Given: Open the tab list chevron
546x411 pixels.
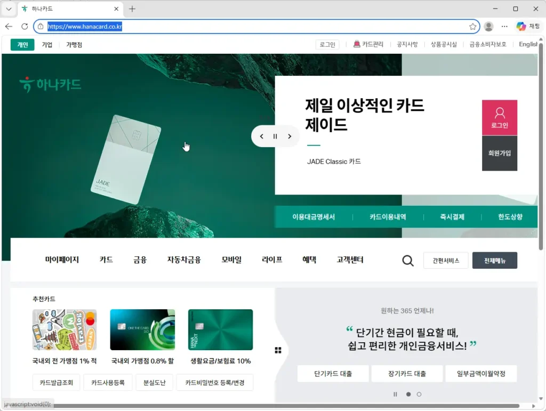Looking at the screenshot, I should coord(9,9).
